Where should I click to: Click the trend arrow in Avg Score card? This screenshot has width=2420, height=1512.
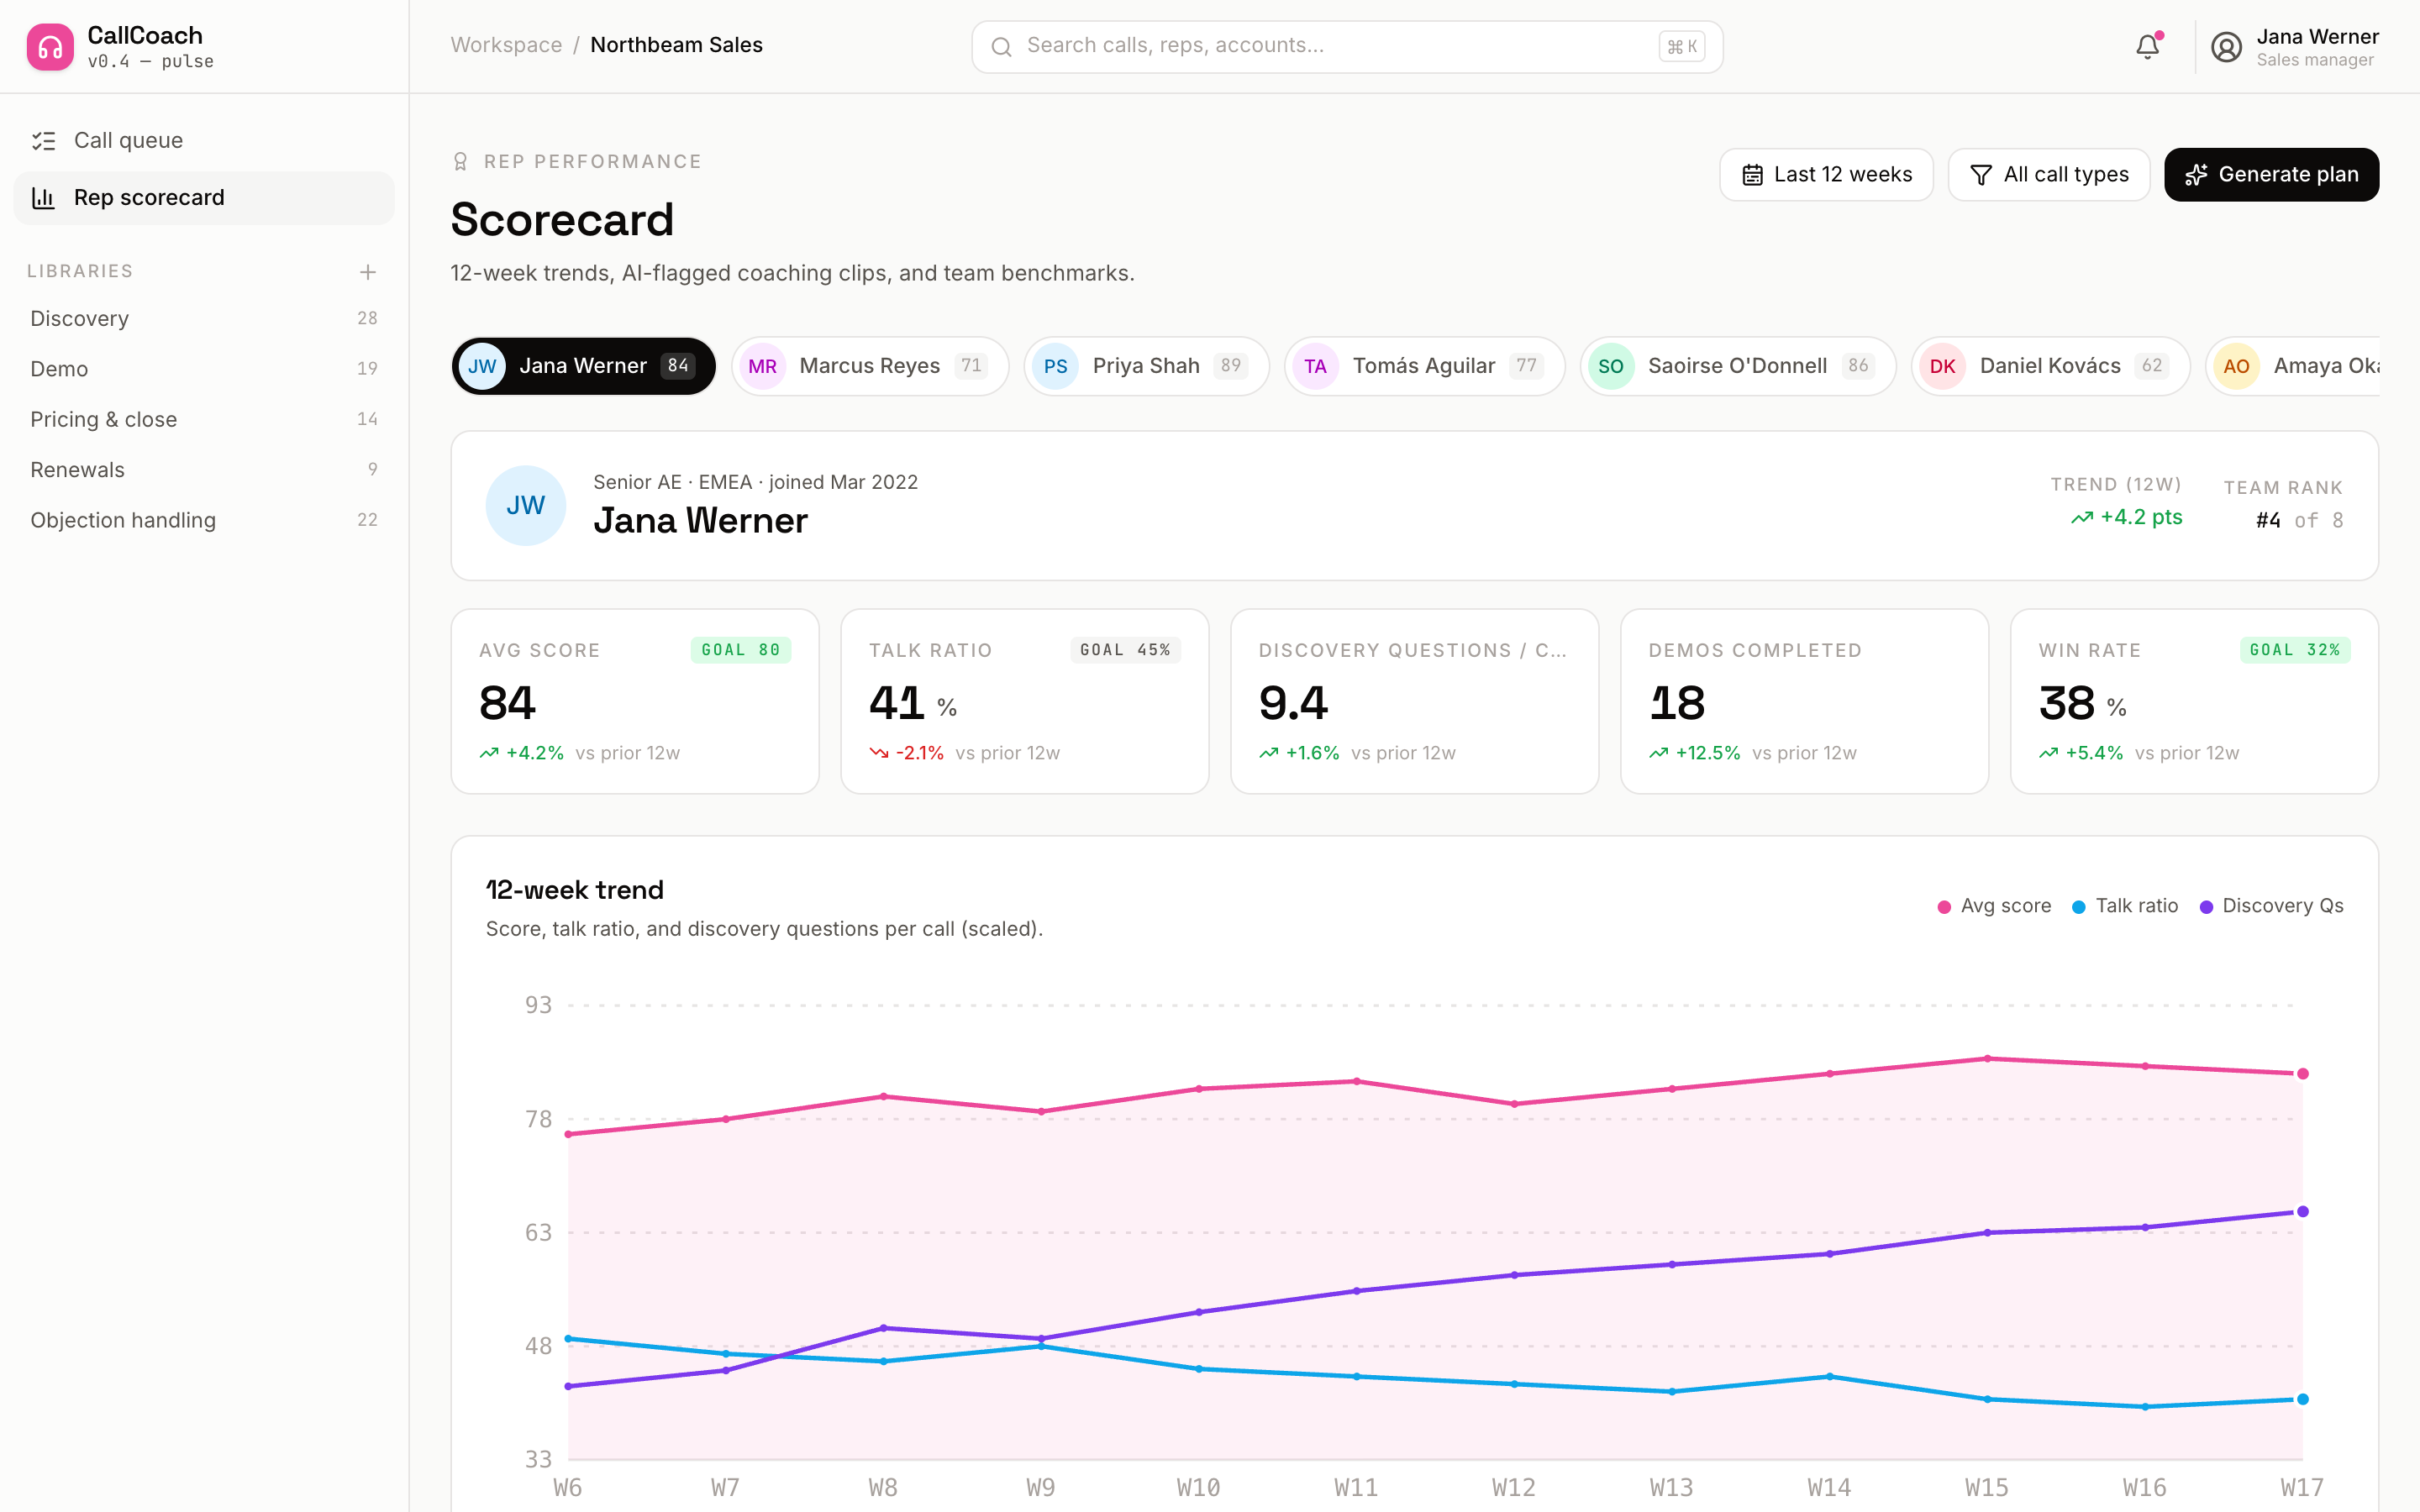pos(489,753)
